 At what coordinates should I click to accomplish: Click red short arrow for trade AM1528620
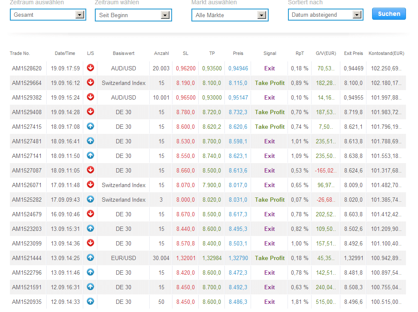(x=90, y=68)
